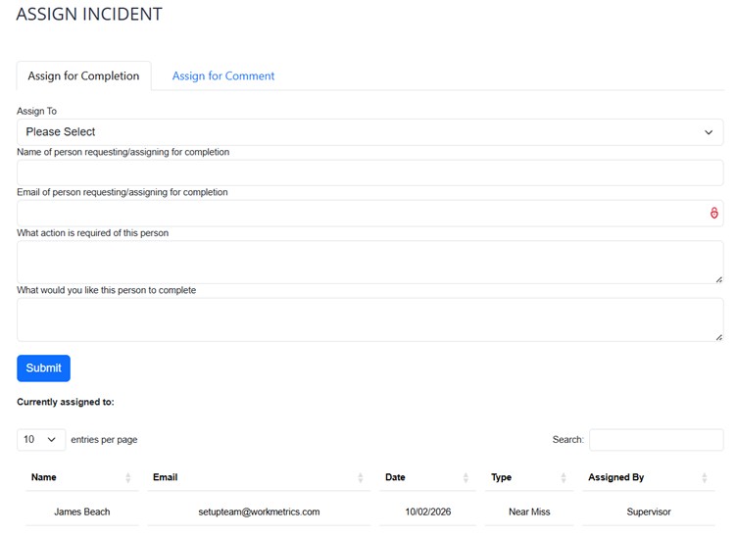Click the 'Currently assigned to:' label
This screenshot has height=537, width=737.
tap(66, 402)
